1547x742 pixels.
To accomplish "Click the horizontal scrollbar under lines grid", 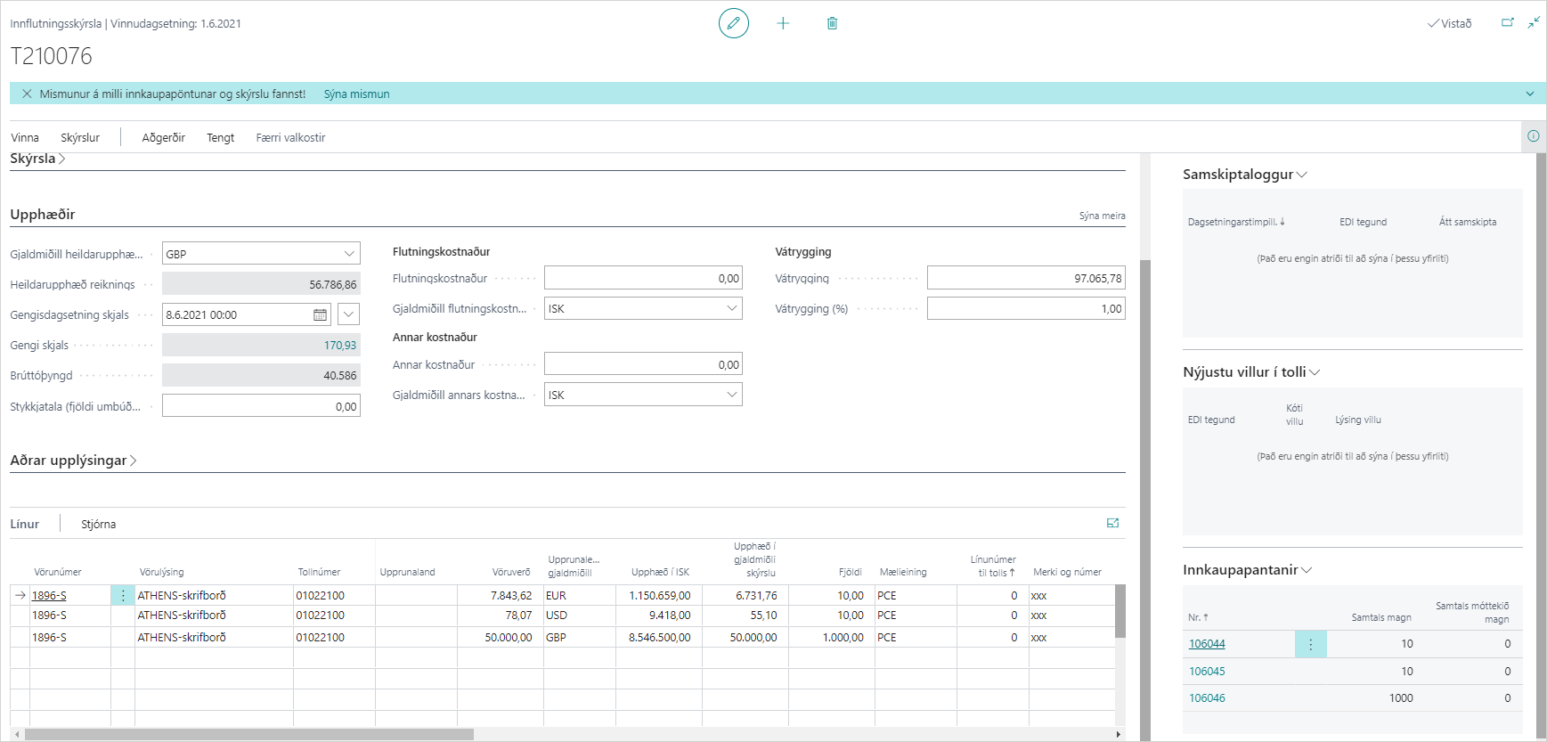I will (249, 735).
